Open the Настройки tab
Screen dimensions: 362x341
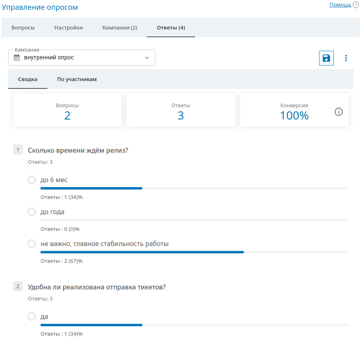point(69,28)
